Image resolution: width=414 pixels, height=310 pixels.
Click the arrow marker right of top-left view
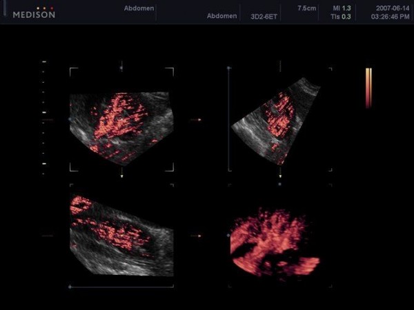(196, 120)
